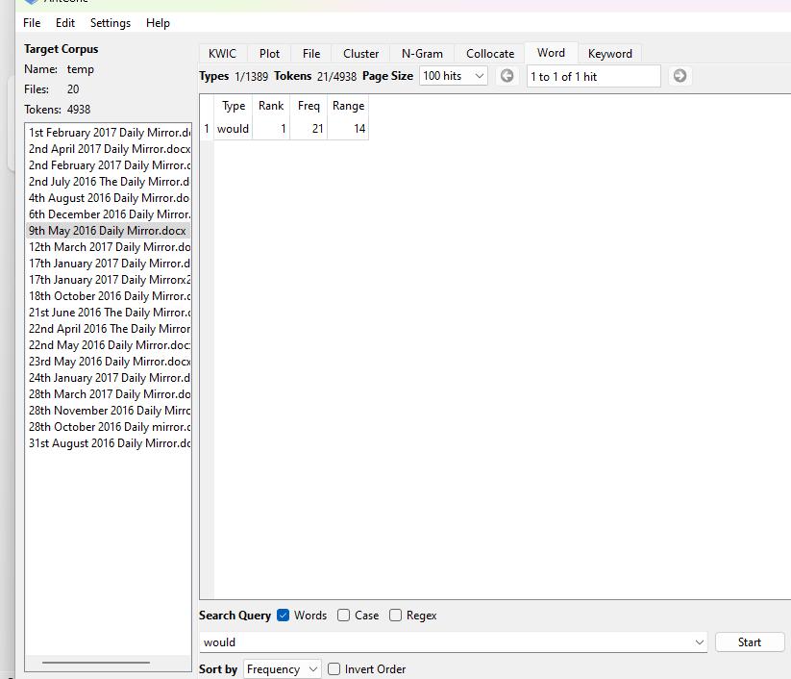Enable the Case checkbox
Screen dimensions: 791x679
[x=343, y=616]
